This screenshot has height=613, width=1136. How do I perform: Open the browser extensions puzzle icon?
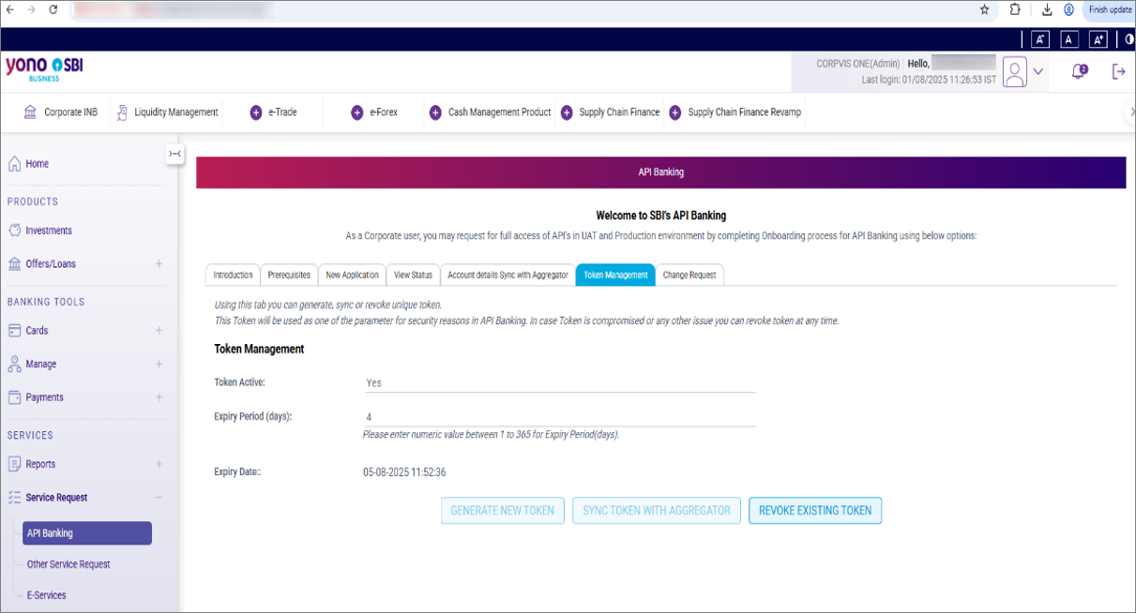tap(1015, 9)
